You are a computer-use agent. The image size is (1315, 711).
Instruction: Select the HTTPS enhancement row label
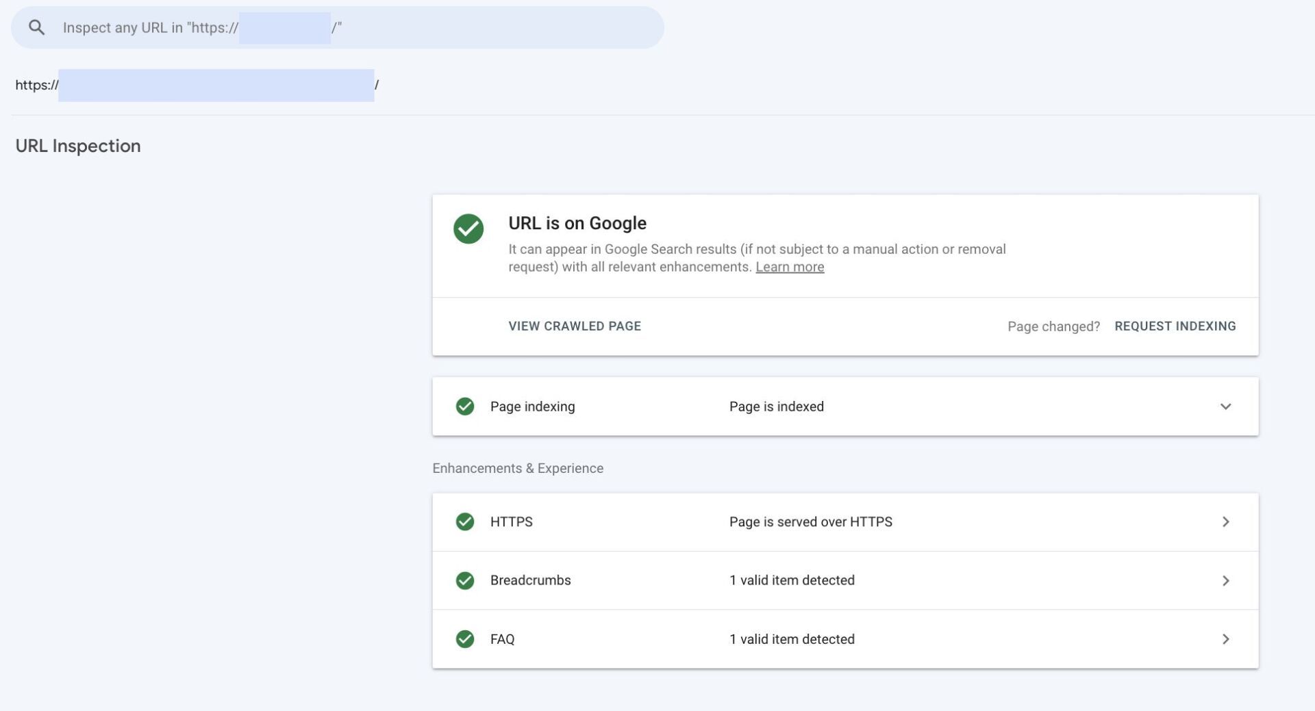tap(512, 521)
